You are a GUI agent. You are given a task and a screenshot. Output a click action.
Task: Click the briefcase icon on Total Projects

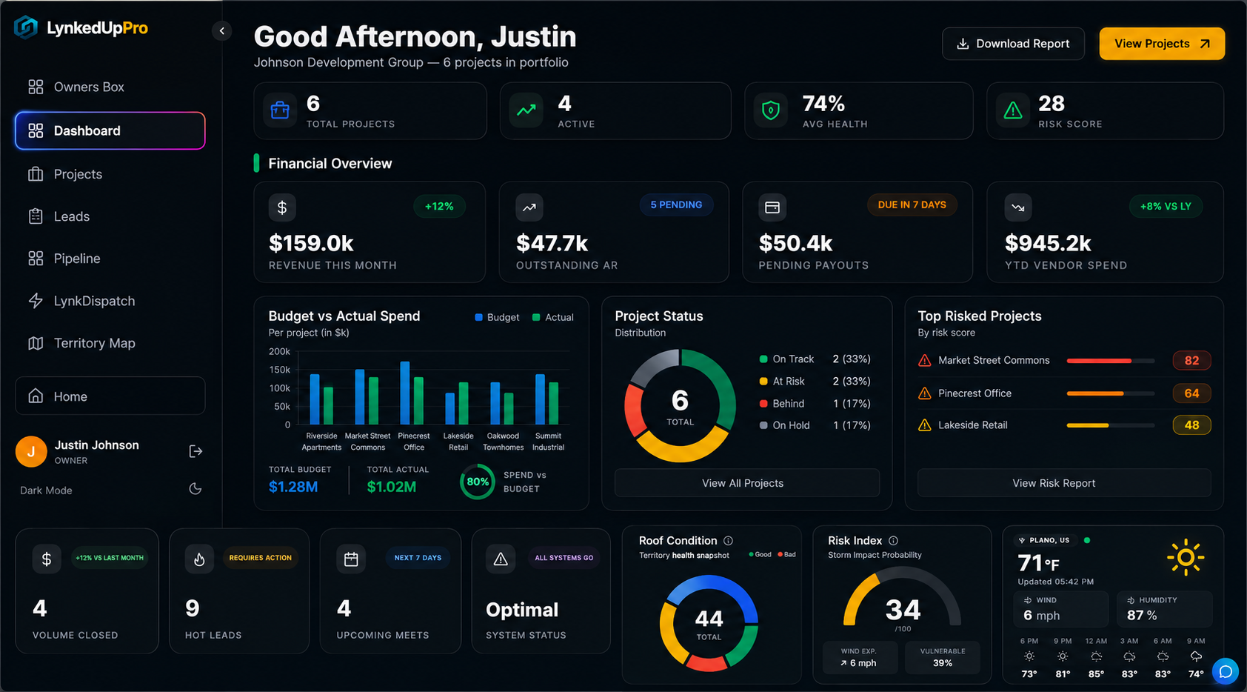[280, 110]
